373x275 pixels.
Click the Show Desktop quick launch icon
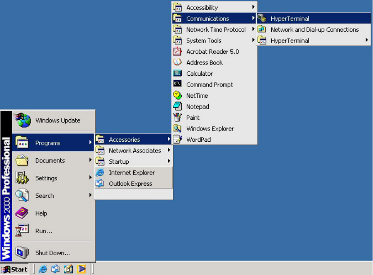(68, 269)
